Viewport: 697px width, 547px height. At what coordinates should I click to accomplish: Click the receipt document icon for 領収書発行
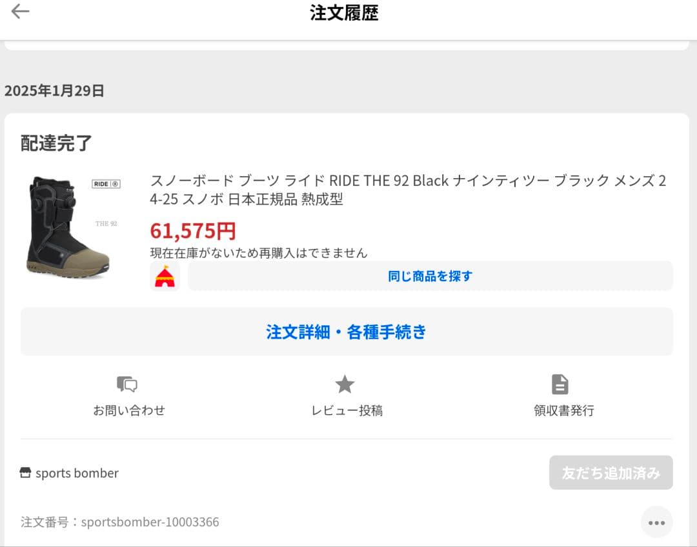tap(560, 384)
